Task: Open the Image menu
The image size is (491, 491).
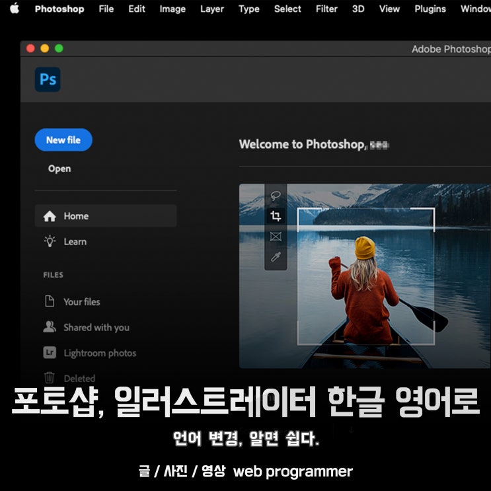Action: (x=172, y=9)
